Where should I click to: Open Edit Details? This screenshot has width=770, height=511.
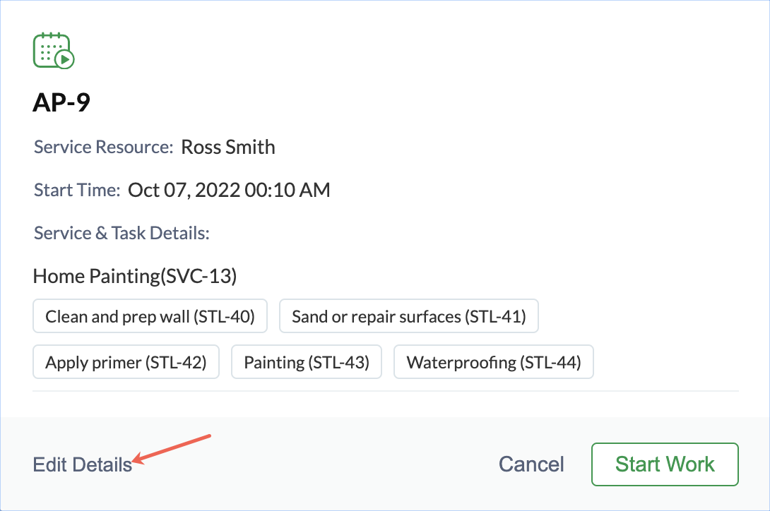[82, 464]
